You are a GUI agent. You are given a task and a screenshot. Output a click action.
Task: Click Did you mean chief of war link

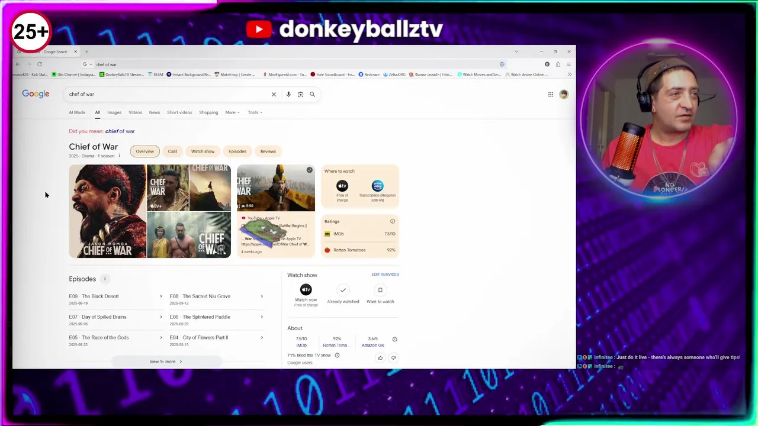tap(120, 131)
